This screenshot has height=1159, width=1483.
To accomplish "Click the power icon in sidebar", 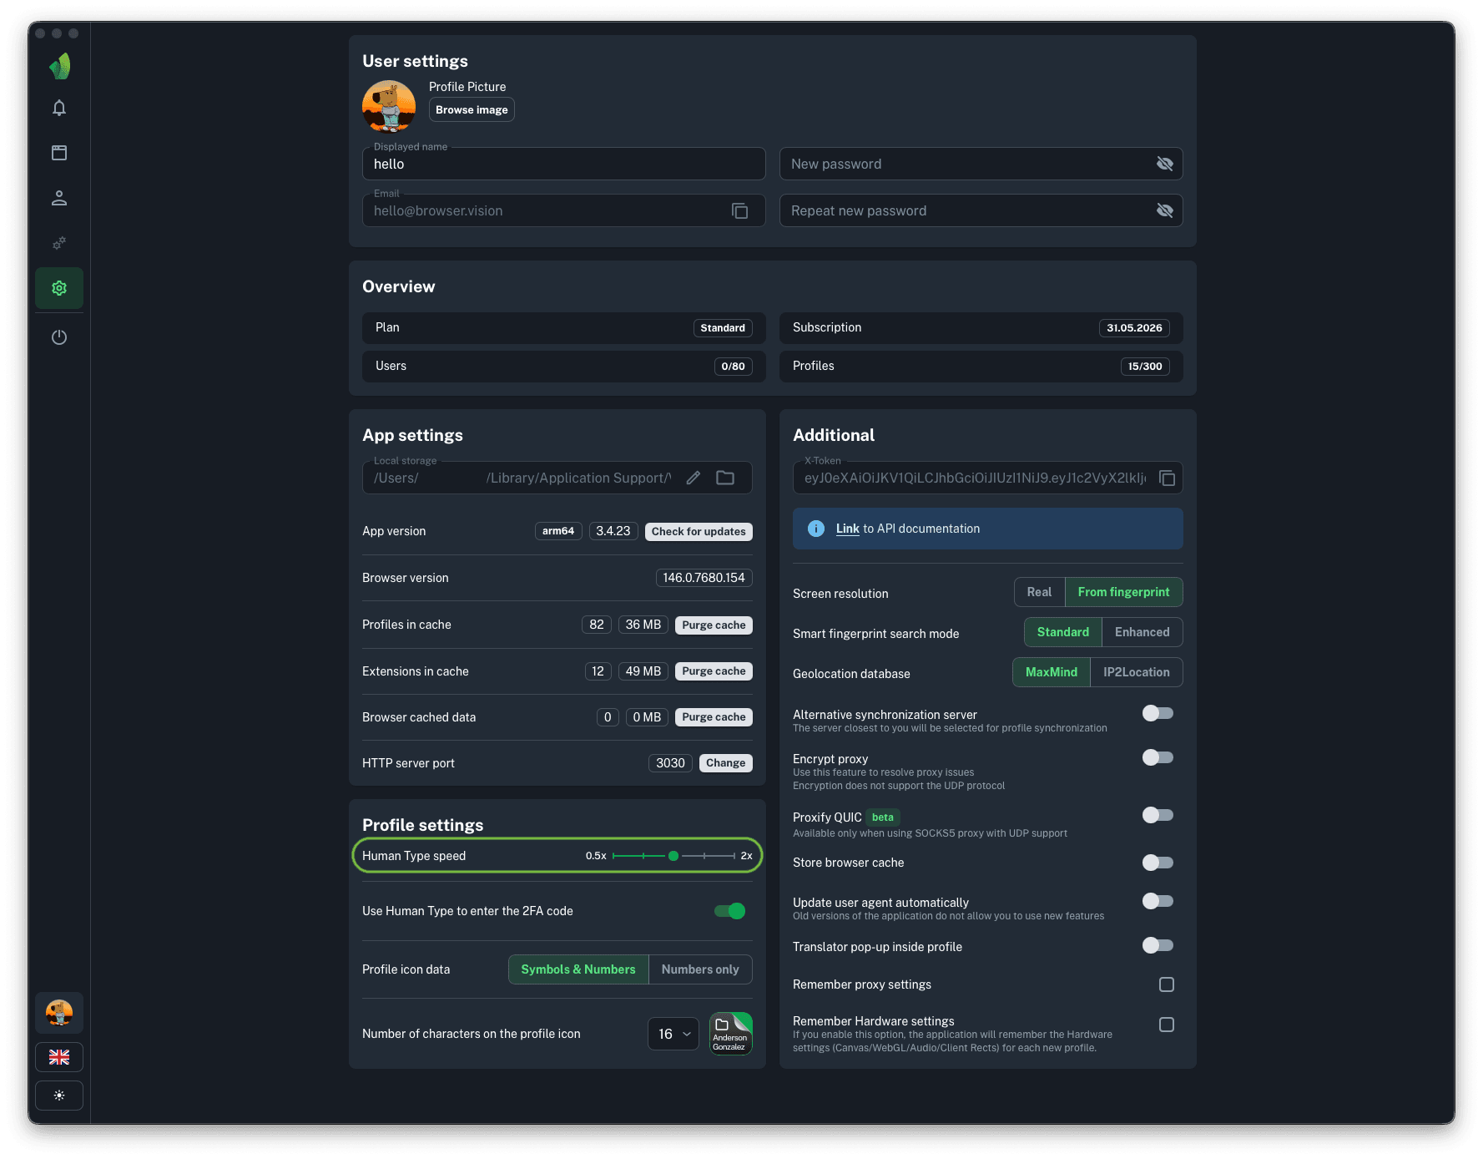I will tap(59, 337).
